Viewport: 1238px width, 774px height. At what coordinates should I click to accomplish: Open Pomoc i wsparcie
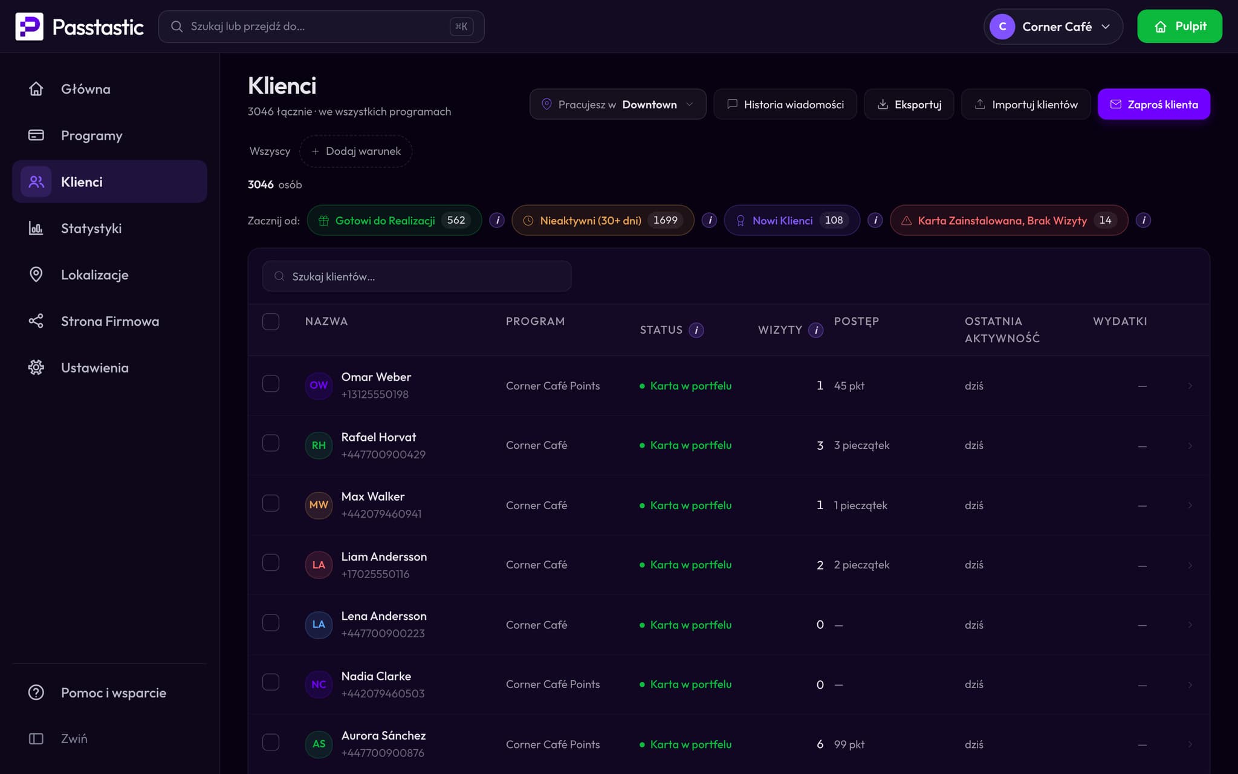point(109,693)
